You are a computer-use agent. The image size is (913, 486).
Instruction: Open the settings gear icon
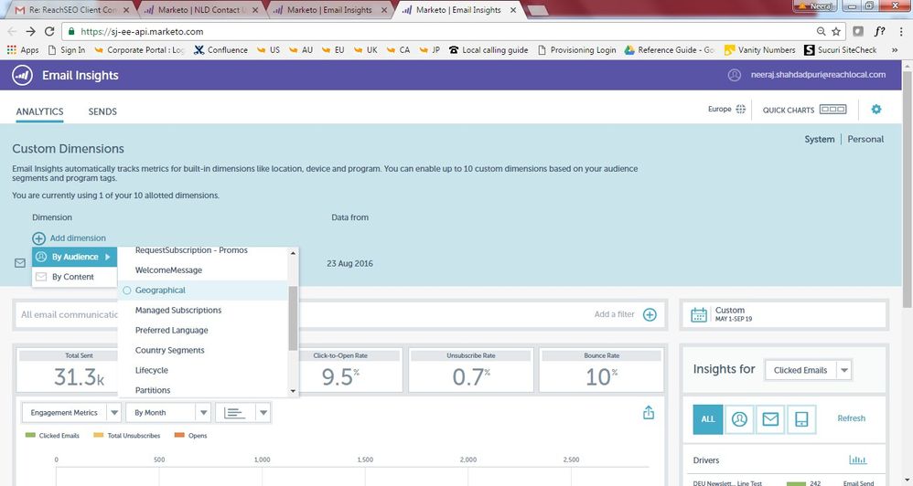875,110
